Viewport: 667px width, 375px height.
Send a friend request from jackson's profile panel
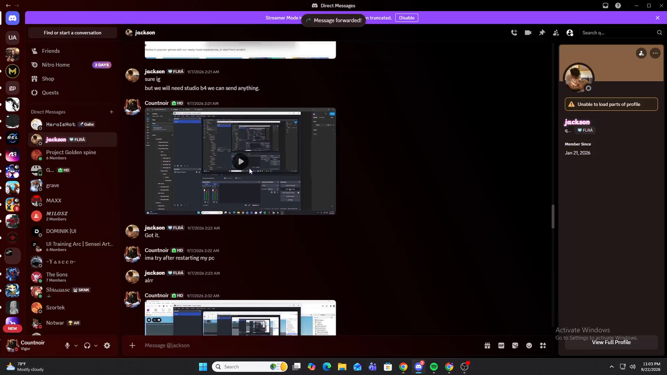[641, 53]
